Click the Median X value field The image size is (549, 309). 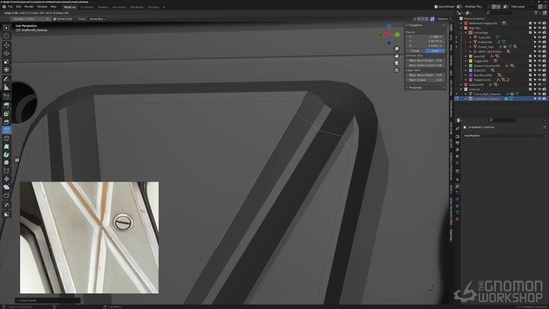point(425,37)
